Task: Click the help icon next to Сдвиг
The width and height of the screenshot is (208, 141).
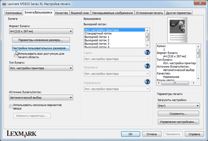Action: tap(147, 52)
